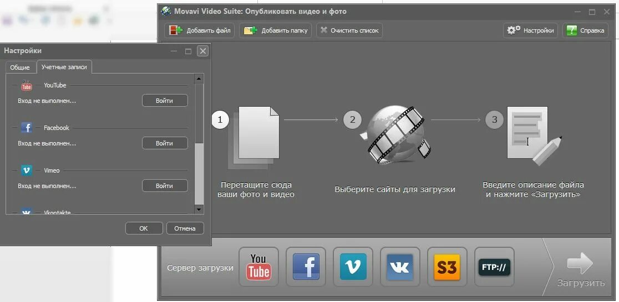Click Добавить папку in the toolbar
The width and height of the screenshot is (619, 302).
[276, 30]
